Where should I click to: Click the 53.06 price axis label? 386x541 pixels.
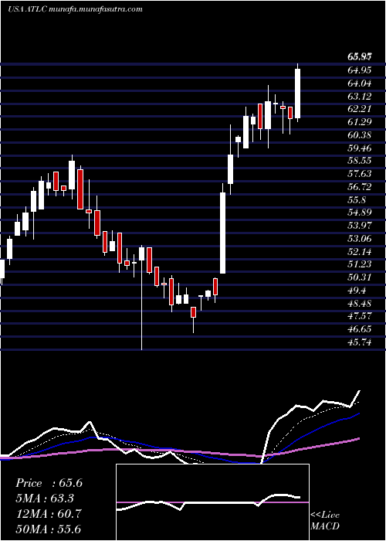(359, 239)
